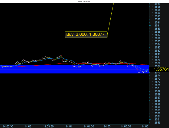Click the 1.3584 price axis label

pyautogui.click(x=156, y=44)
